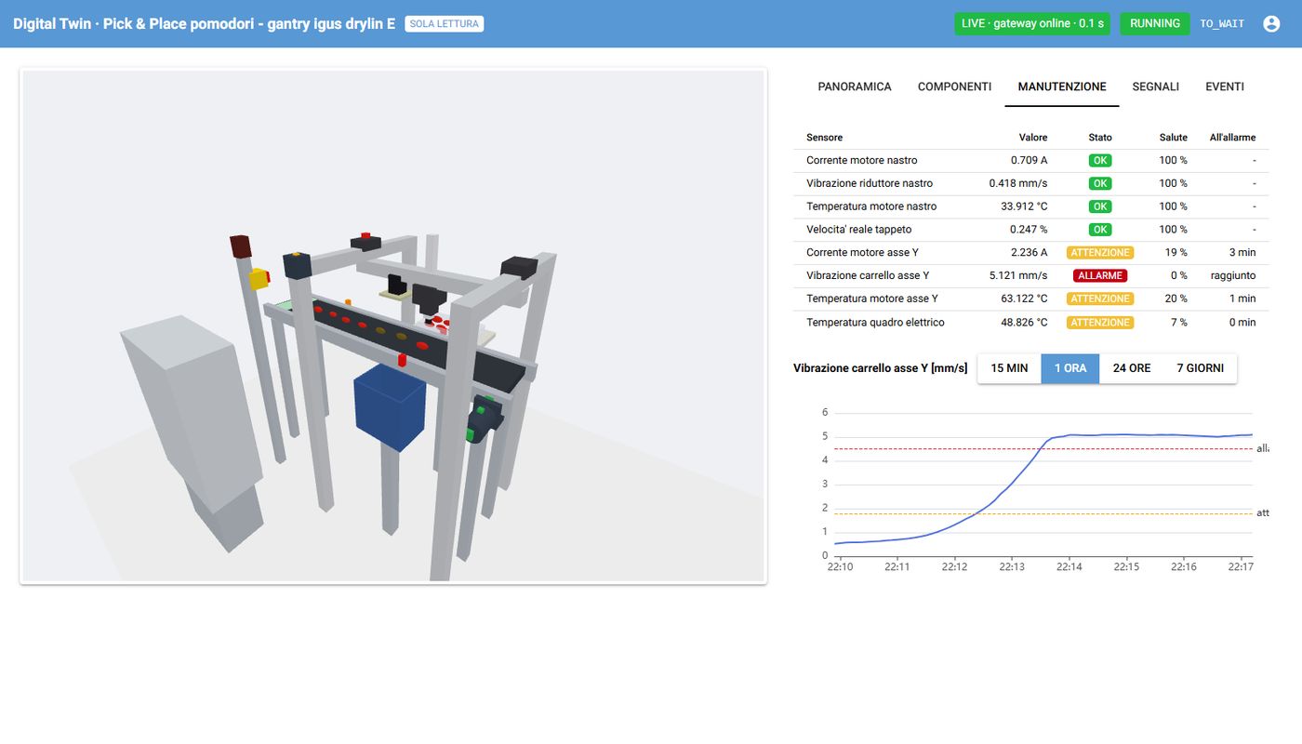Click the 5.121 mm/s vibration value
This screenshot has height=744, width=1302.
tap(1018, 276)
